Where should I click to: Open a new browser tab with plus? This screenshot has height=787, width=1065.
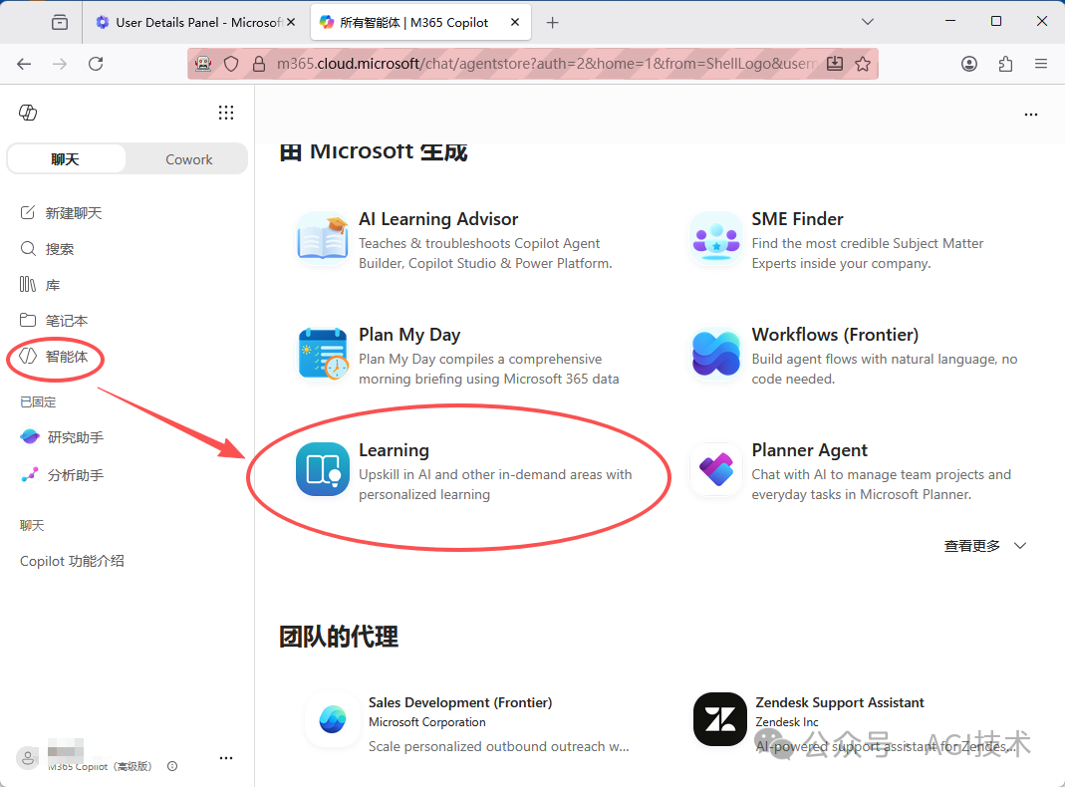click(553, 22)
